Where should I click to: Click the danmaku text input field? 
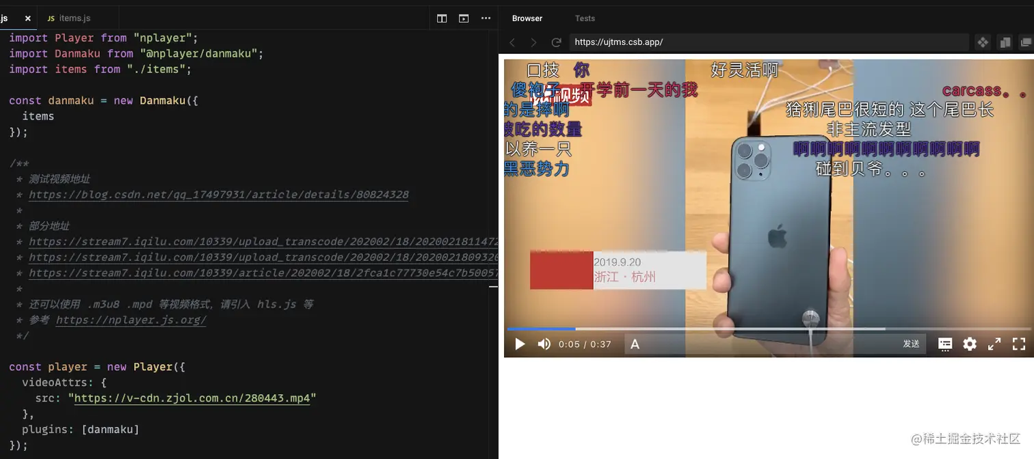(x=769, y=344)
